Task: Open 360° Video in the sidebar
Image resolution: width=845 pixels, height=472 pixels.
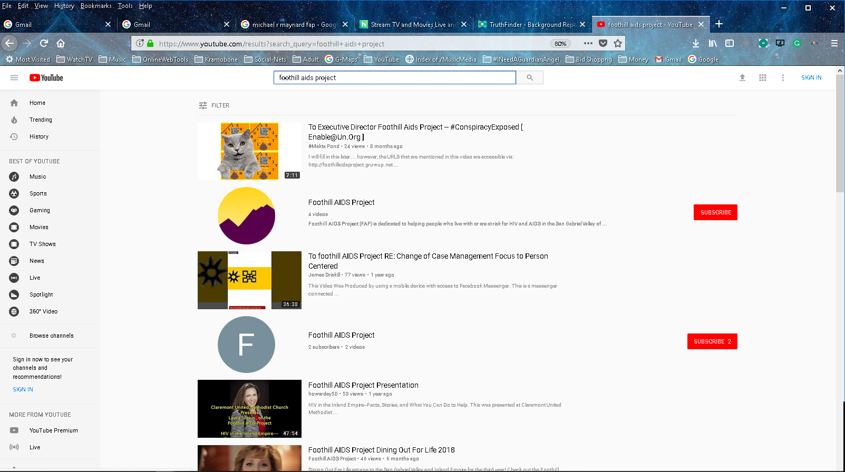Action: click(x=43, y=311)
